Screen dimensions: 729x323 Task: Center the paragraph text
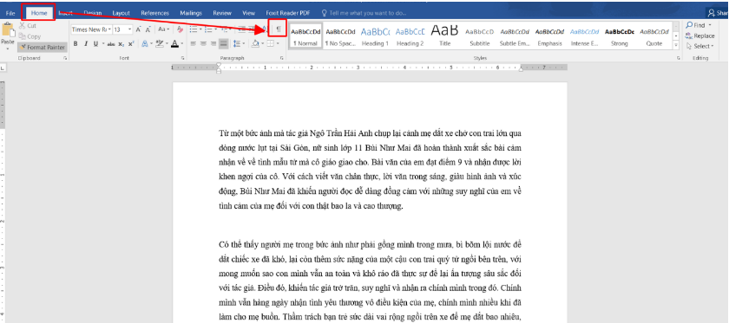tap(203, 43)
